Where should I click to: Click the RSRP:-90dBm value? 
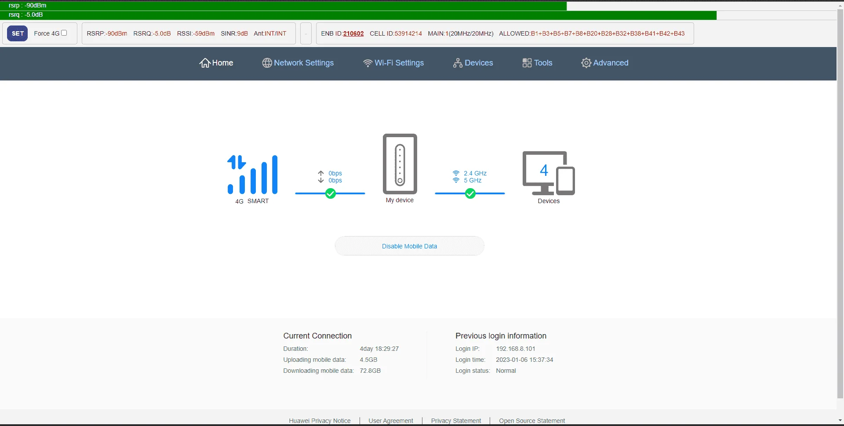pos(107,33)
